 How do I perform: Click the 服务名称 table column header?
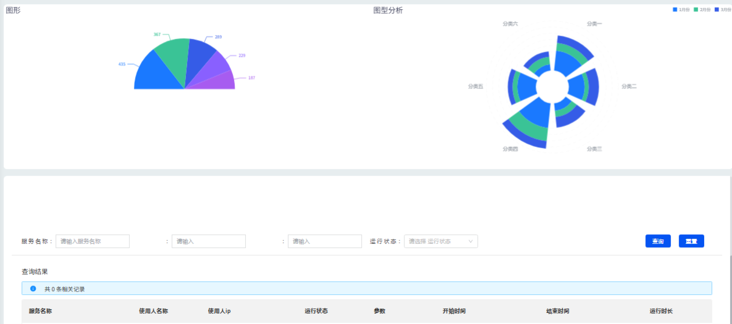40,311
